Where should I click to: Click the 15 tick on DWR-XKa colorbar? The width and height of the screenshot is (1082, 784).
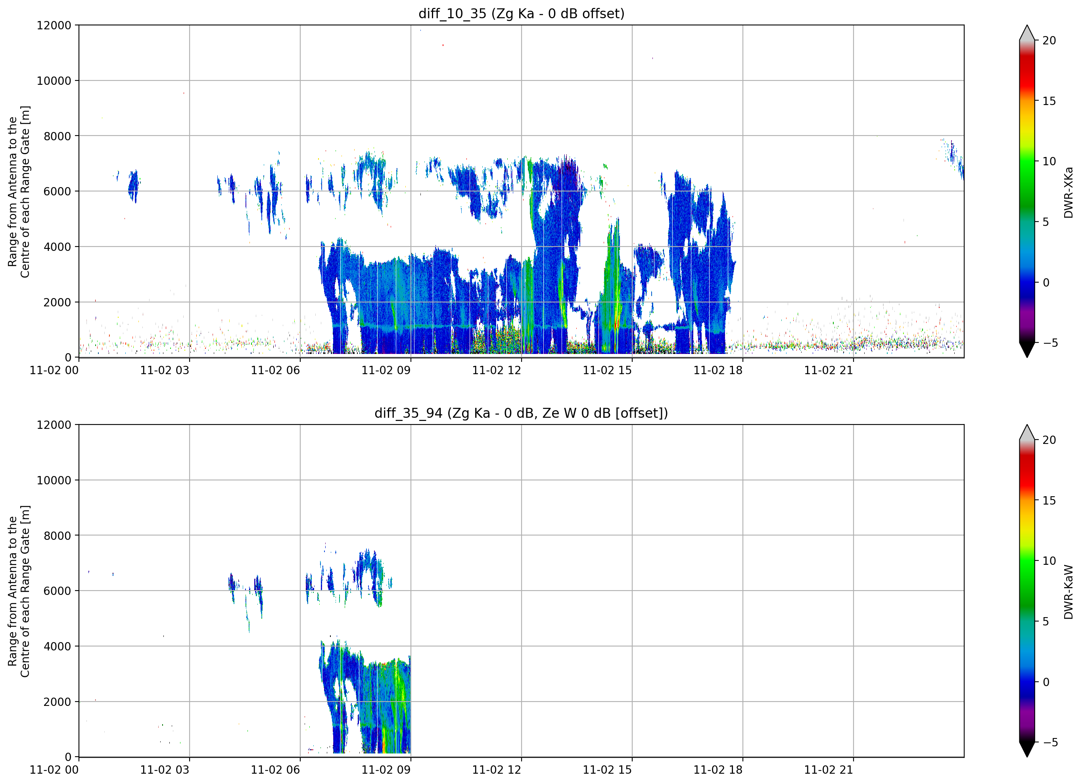[x=1049, y=101]
